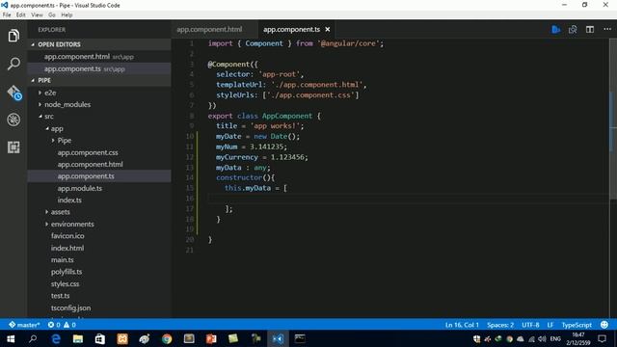This screenshot has height=347, width=617.
Task: Open the Help menu
Action: click(67, 15)
